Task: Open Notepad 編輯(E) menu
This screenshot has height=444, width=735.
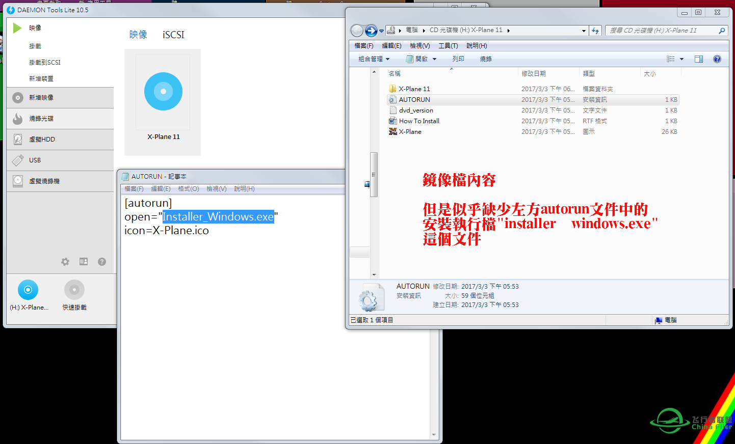Action: (x=161, y=189)
